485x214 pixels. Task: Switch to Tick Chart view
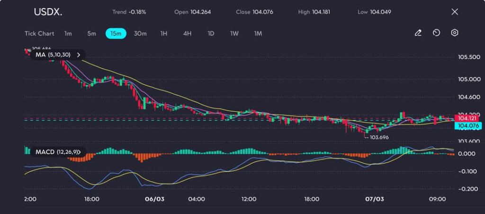(39, 34)
